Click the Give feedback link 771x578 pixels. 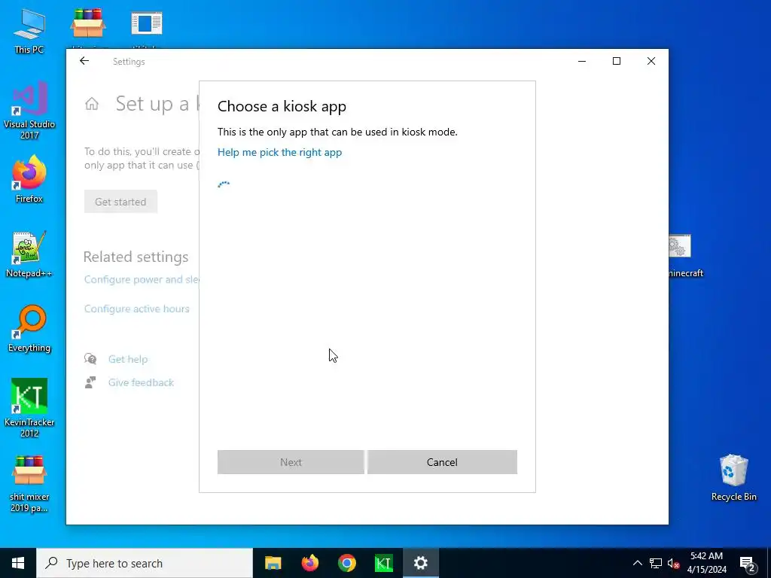click(x=141, y=382)
